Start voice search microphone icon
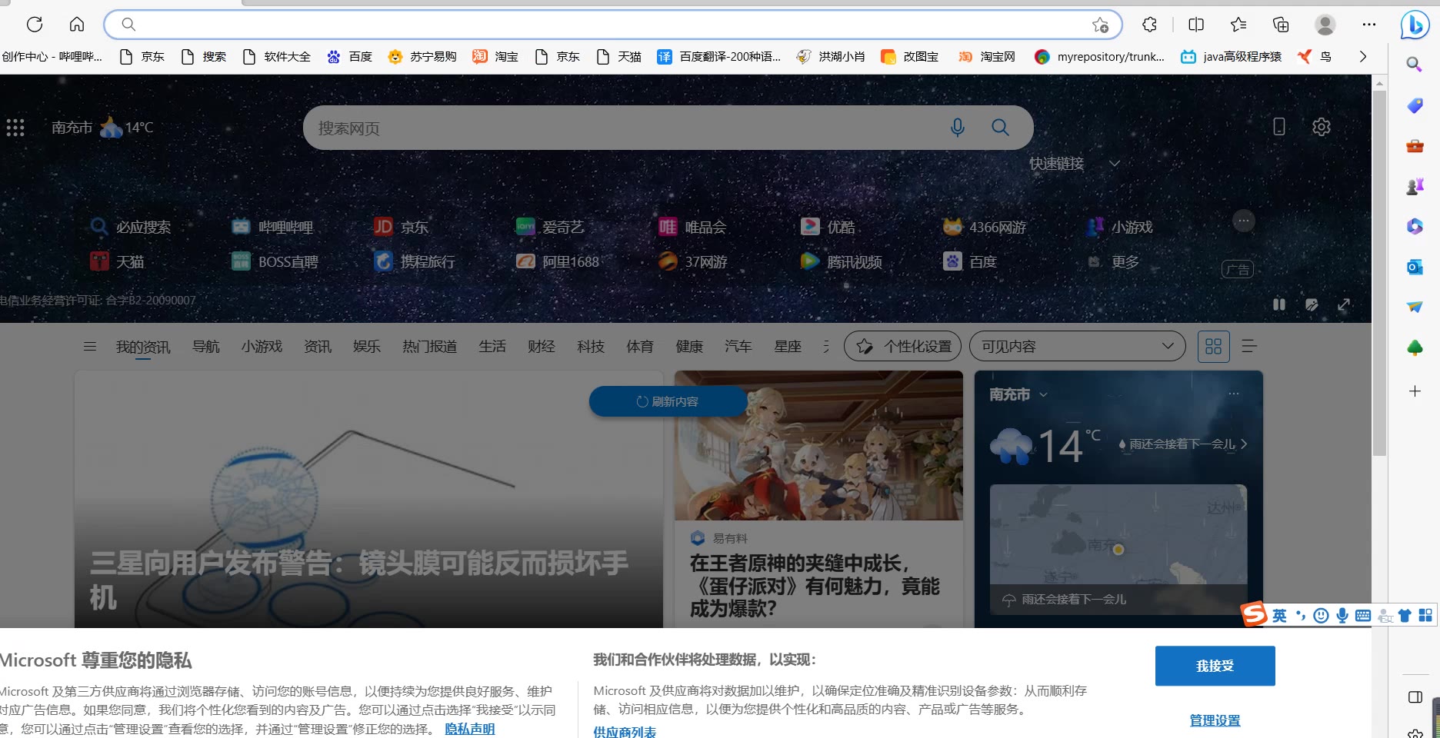 tap(958, 128)
